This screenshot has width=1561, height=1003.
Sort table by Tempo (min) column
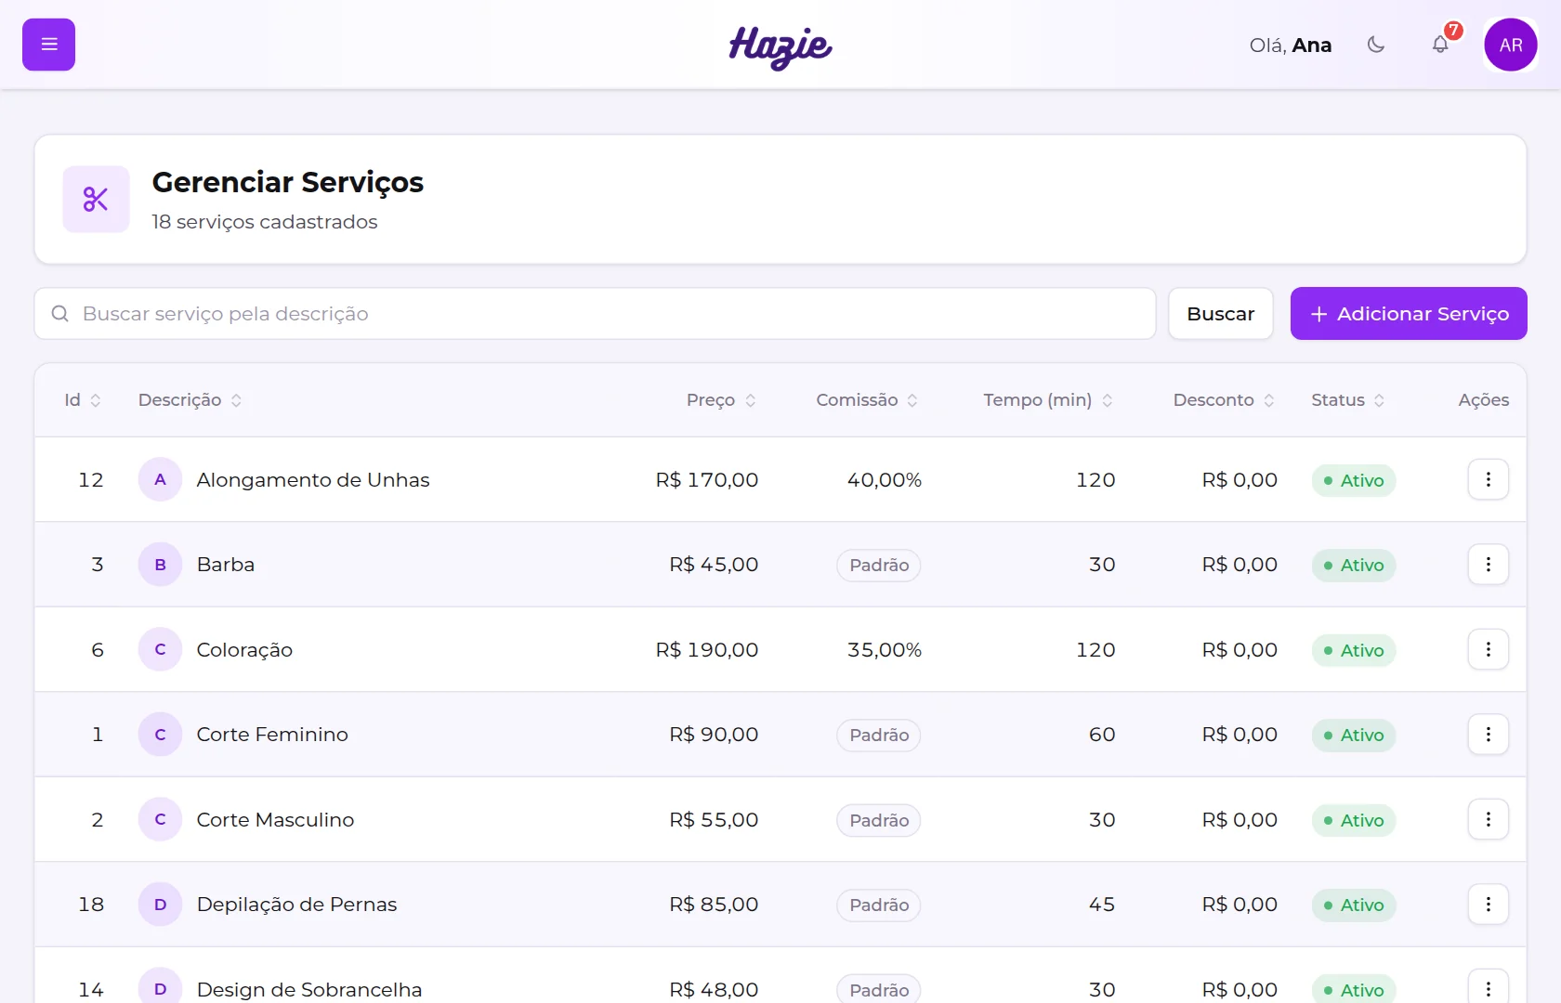(1049, 400)
